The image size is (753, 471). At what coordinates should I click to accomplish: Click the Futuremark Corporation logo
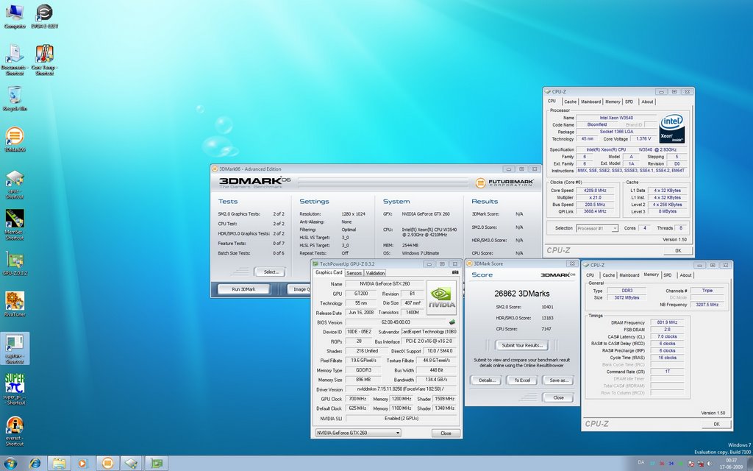(504, 183)
